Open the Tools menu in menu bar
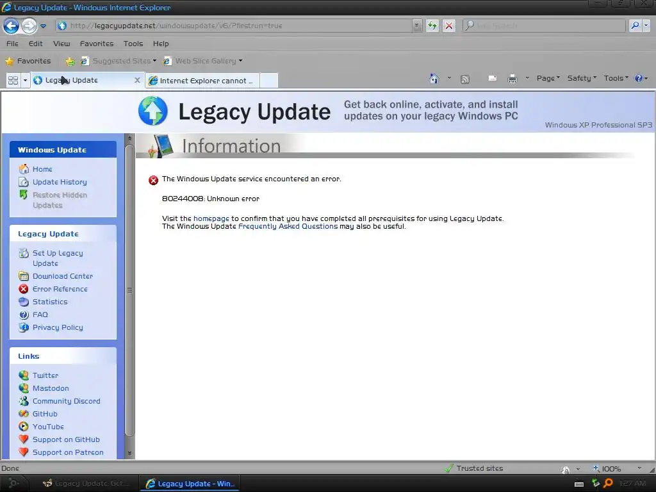The image size is (656, 492). [133, 44]
